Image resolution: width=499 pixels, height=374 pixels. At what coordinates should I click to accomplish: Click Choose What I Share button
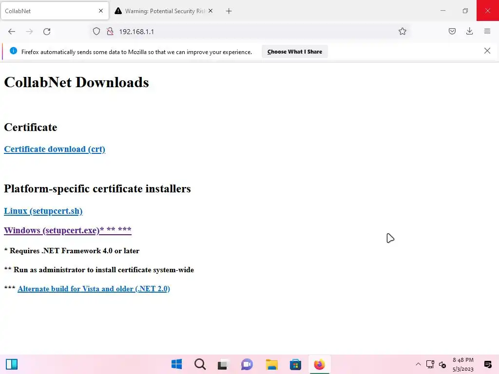click(x=295, y=52)
